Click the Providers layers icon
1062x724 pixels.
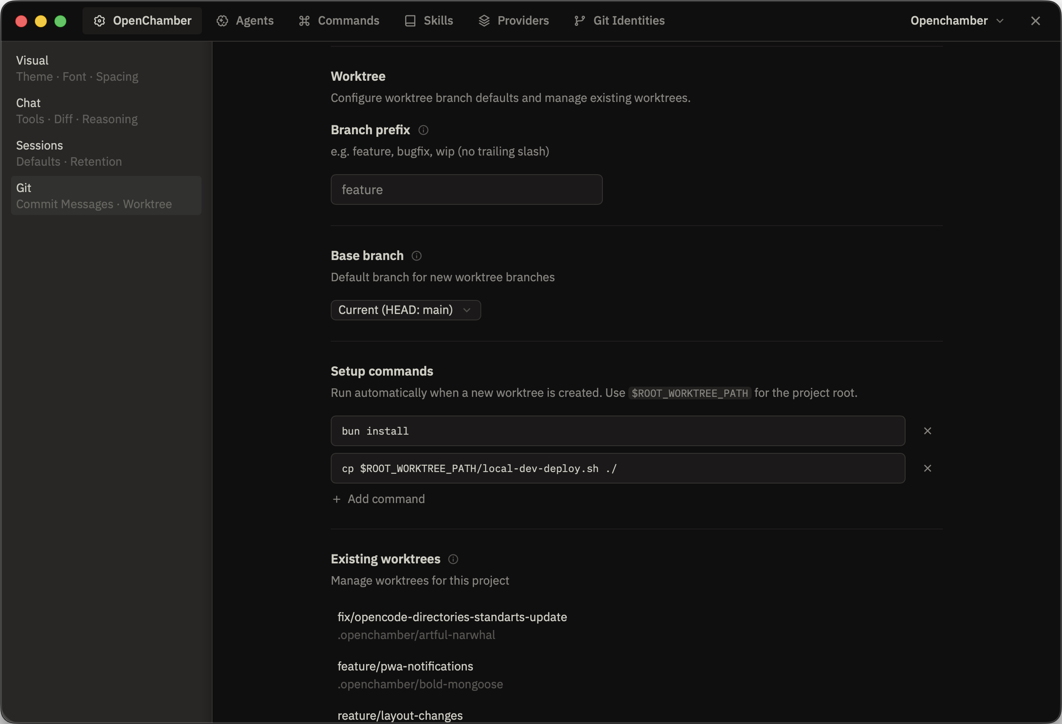(484, 21)
